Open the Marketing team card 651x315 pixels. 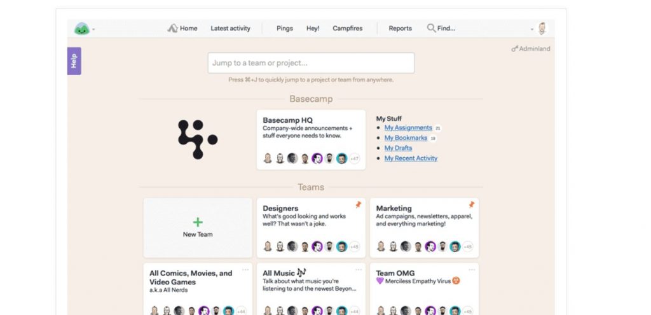424,228
